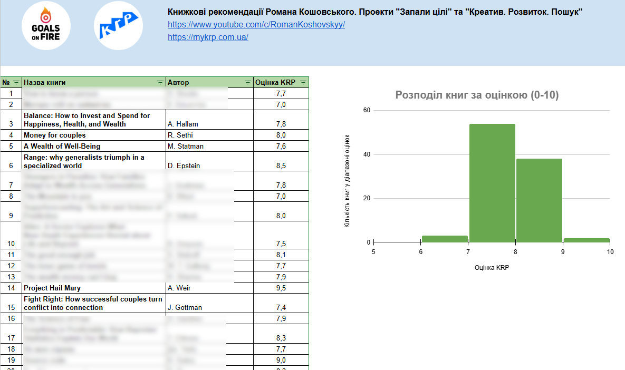Select the 8–9 range histogram bar
The image size is (625, 370).
click(539, 200)
